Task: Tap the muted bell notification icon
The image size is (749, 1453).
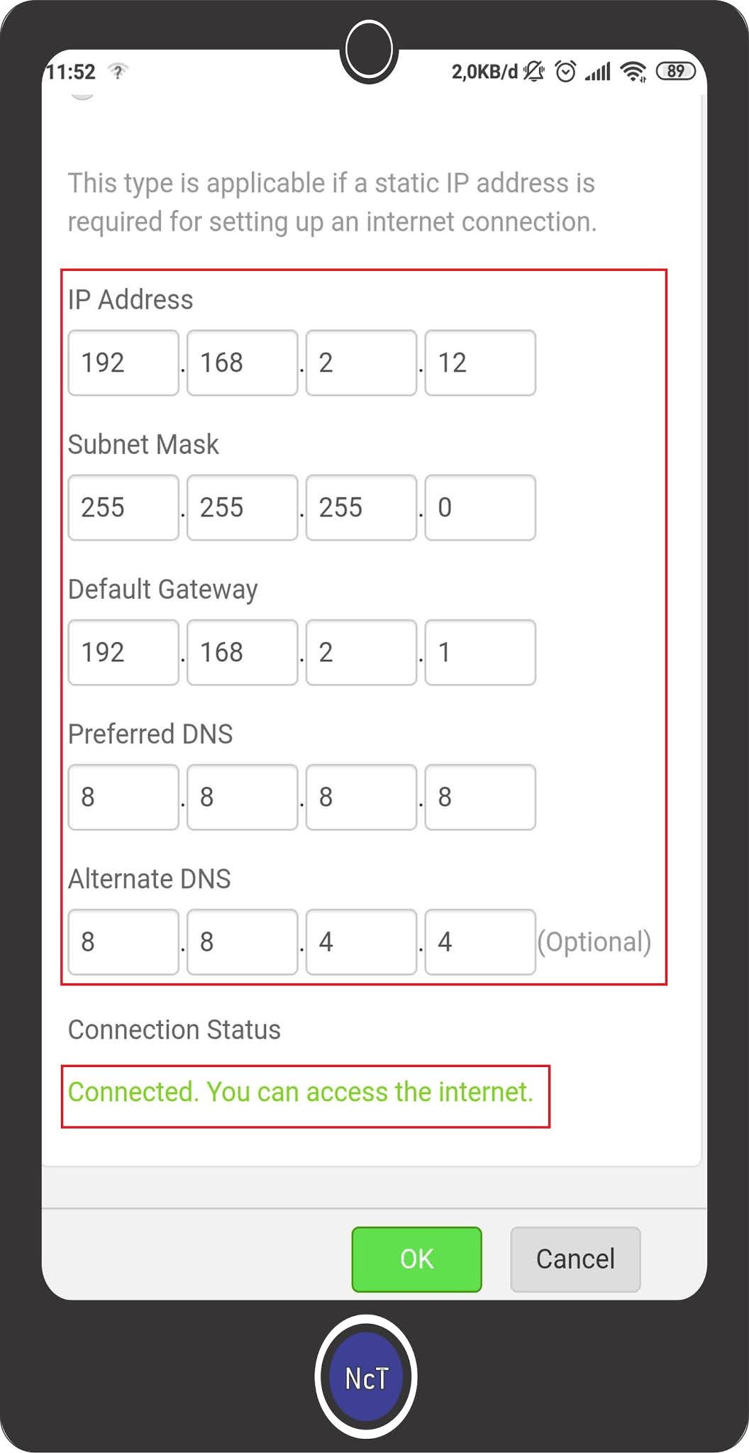Action: [533, 72]
